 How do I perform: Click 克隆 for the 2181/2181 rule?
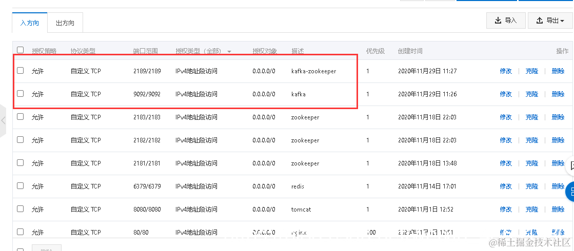click(532, 163)
